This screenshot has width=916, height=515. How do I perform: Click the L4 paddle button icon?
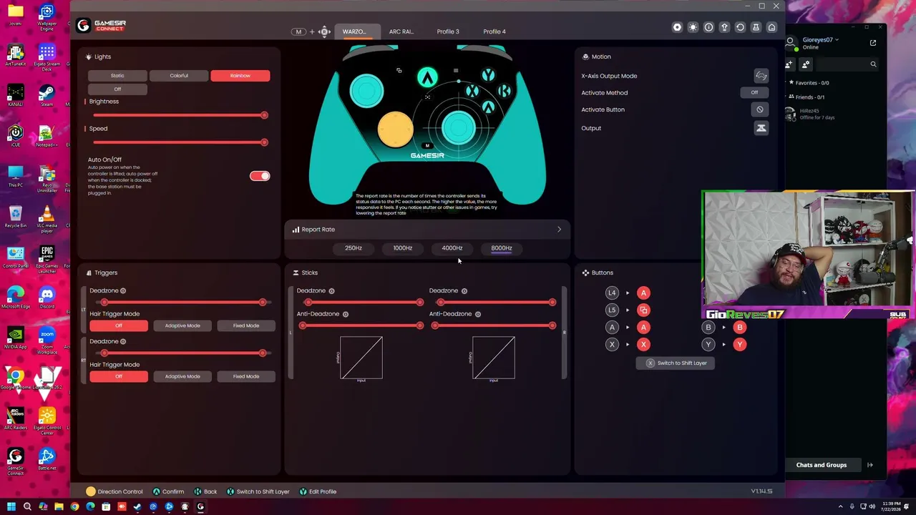(612, 293)
